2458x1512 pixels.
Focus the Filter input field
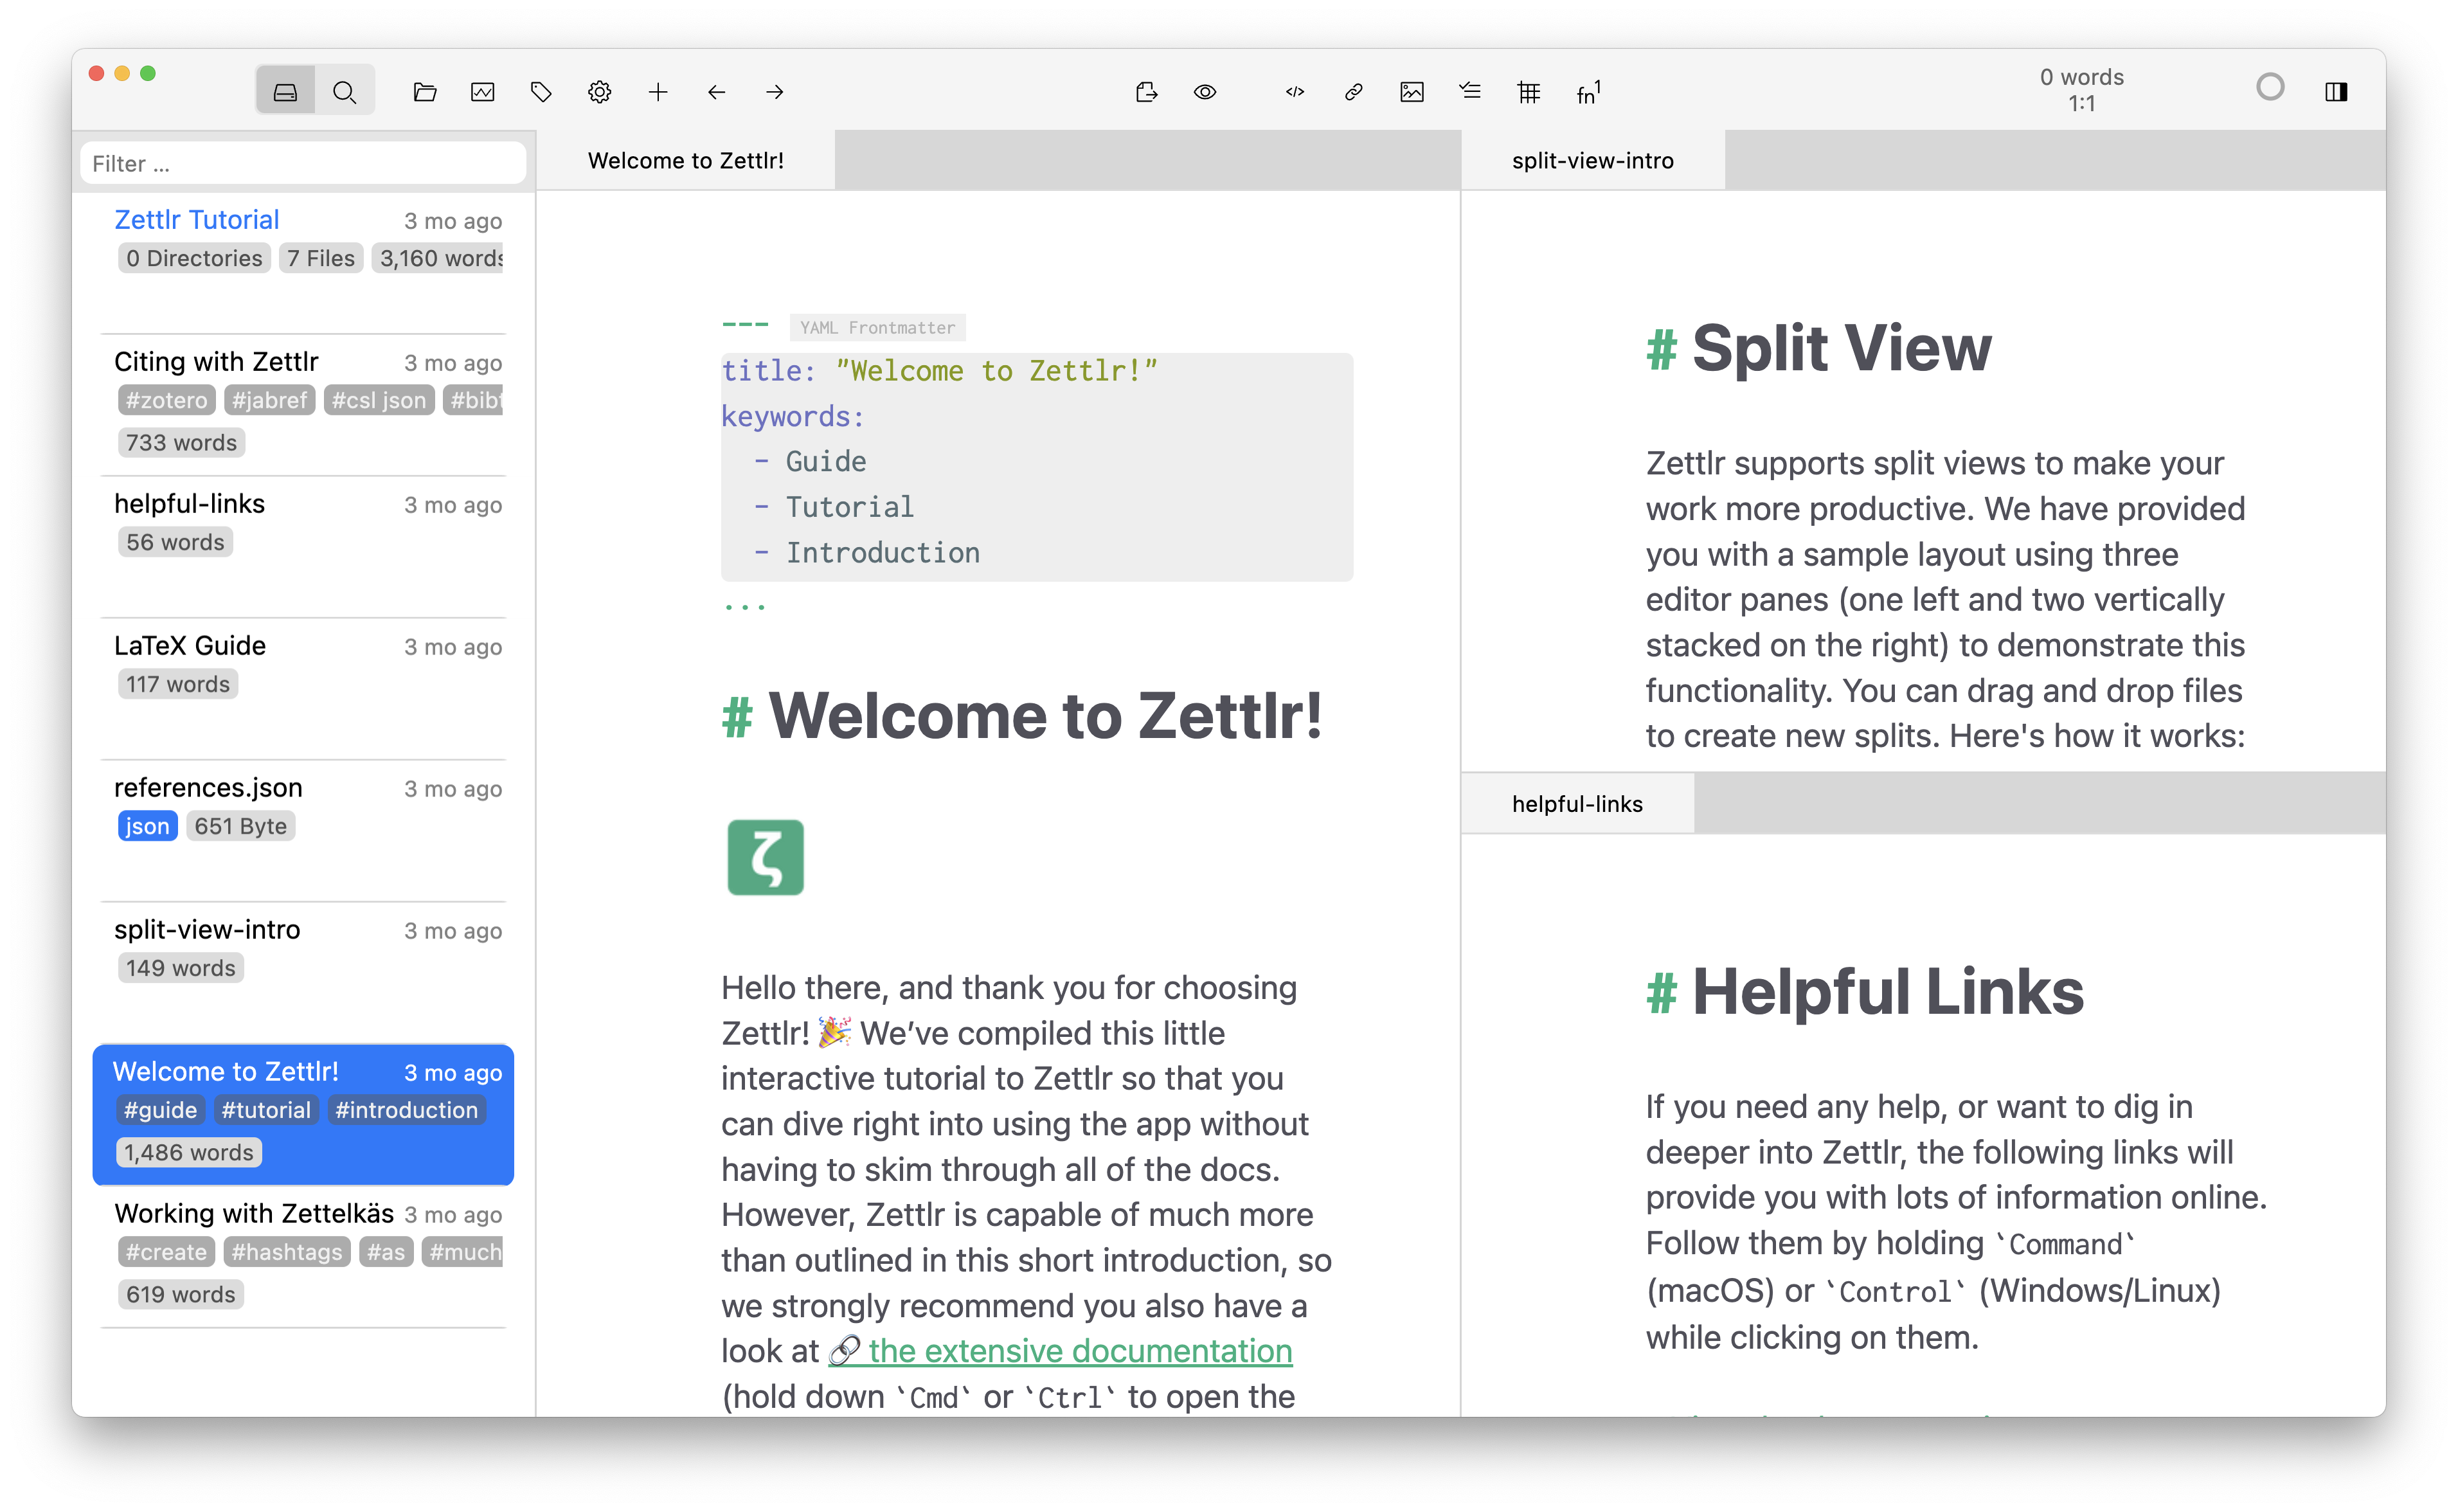303,163
